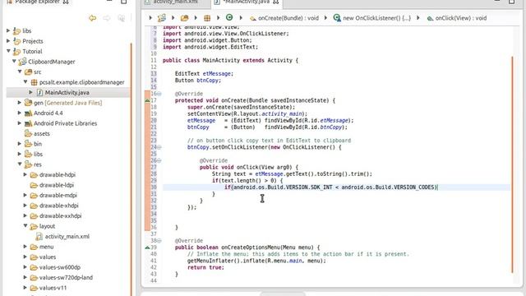The image size is (526, 296).
Task: Select the drawable-ldpi folder
Action: tap(57, 185)
